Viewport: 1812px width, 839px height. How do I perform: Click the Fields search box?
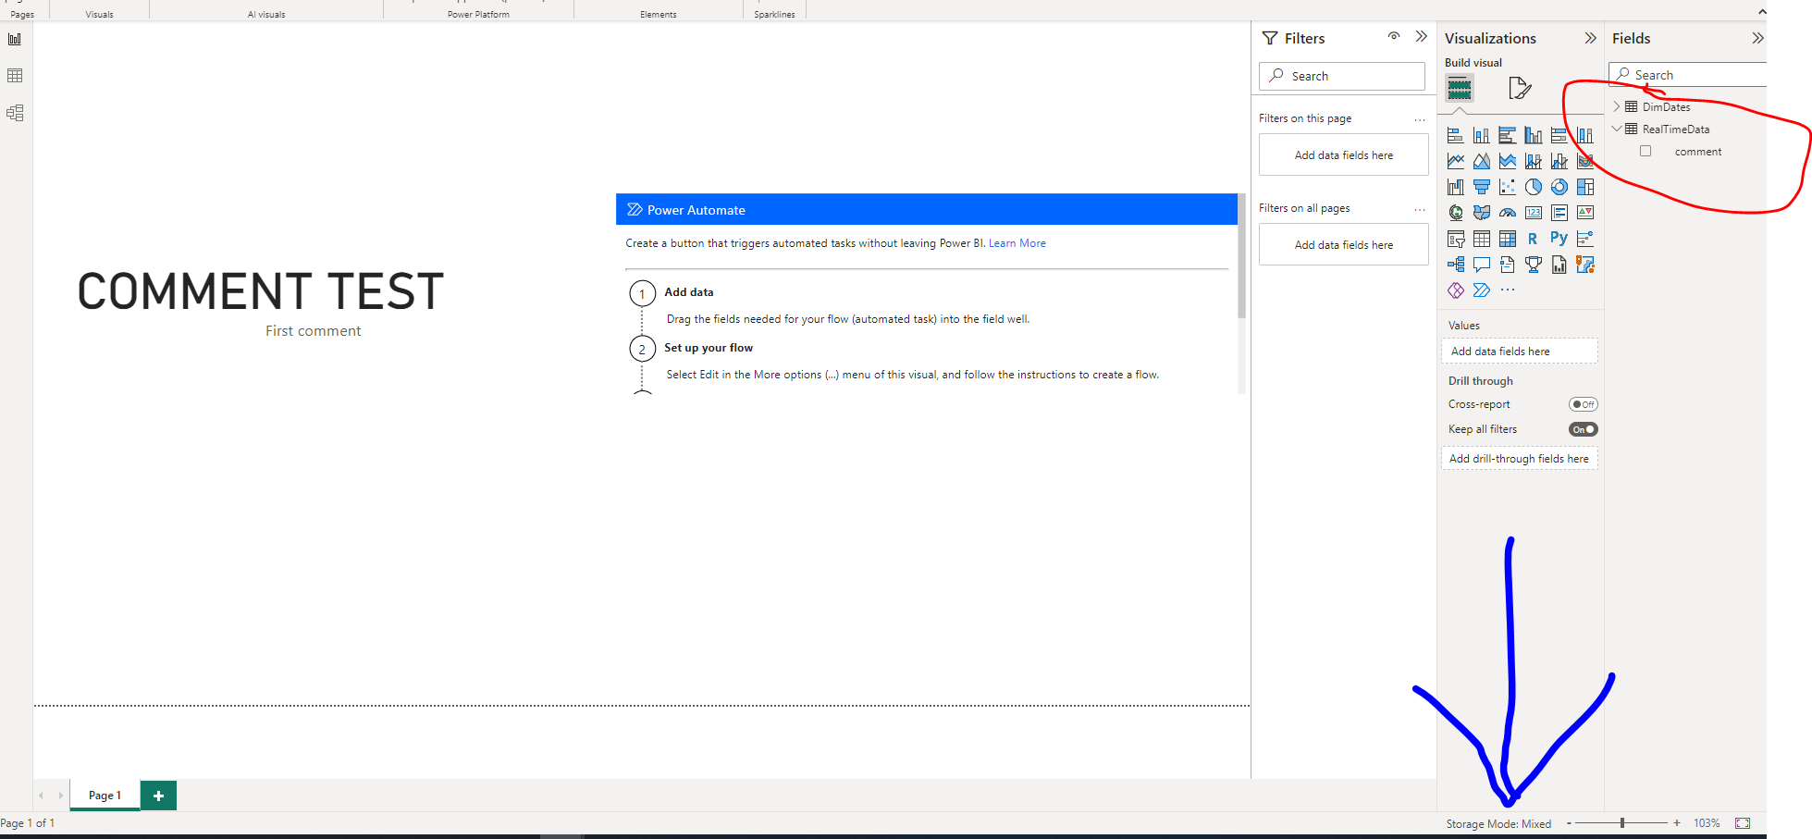tap(1688, 75)
